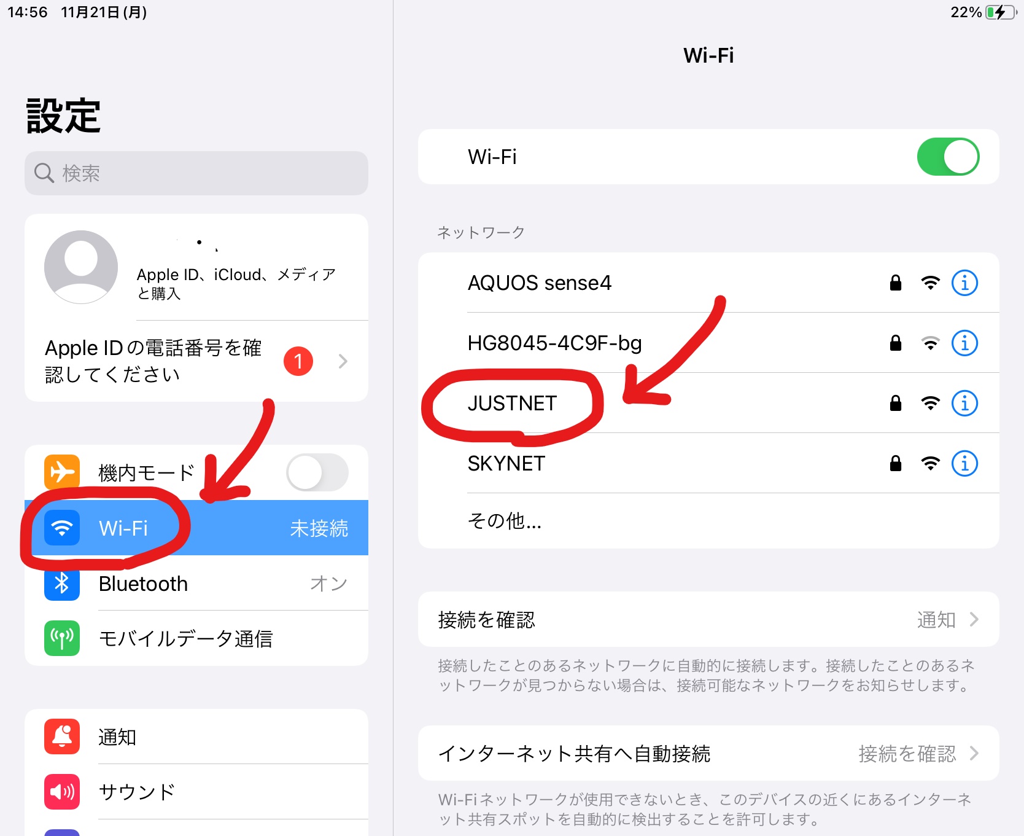Image resolution: width=1024 pixels, height=836 pixels.
Task: Open info for SKYNET network
Action: (x=964, y=464)
